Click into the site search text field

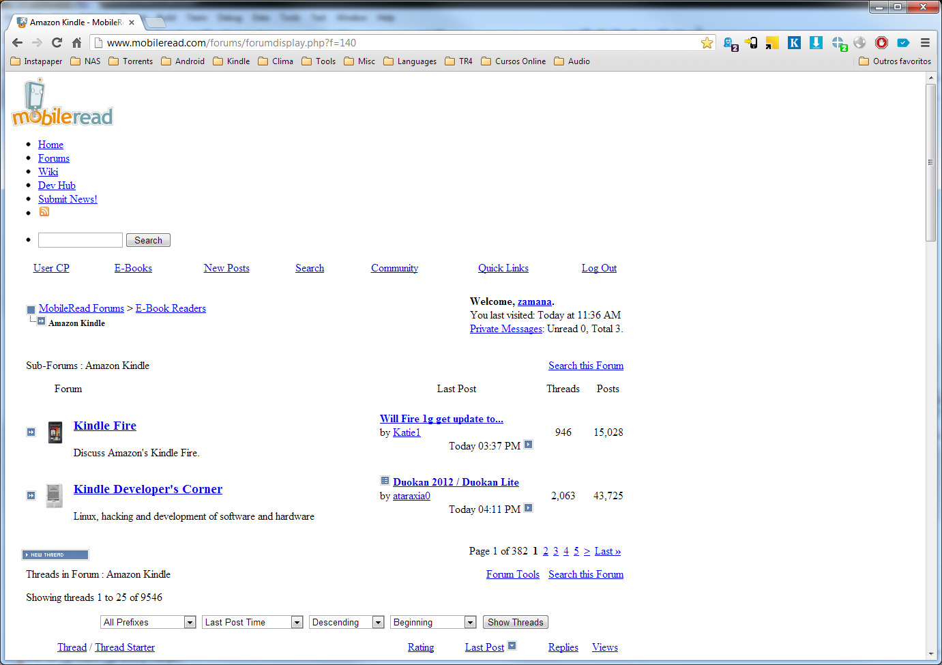pyautogui.click(x=80, y=240)
